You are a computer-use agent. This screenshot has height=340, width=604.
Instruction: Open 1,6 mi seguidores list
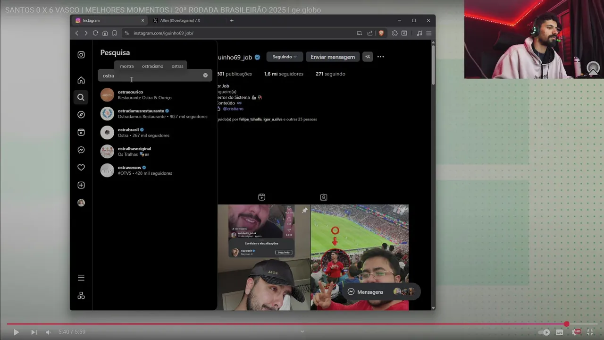click(284, 74)
